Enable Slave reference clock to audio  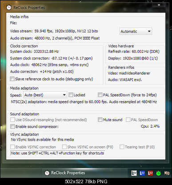point(12,79)
